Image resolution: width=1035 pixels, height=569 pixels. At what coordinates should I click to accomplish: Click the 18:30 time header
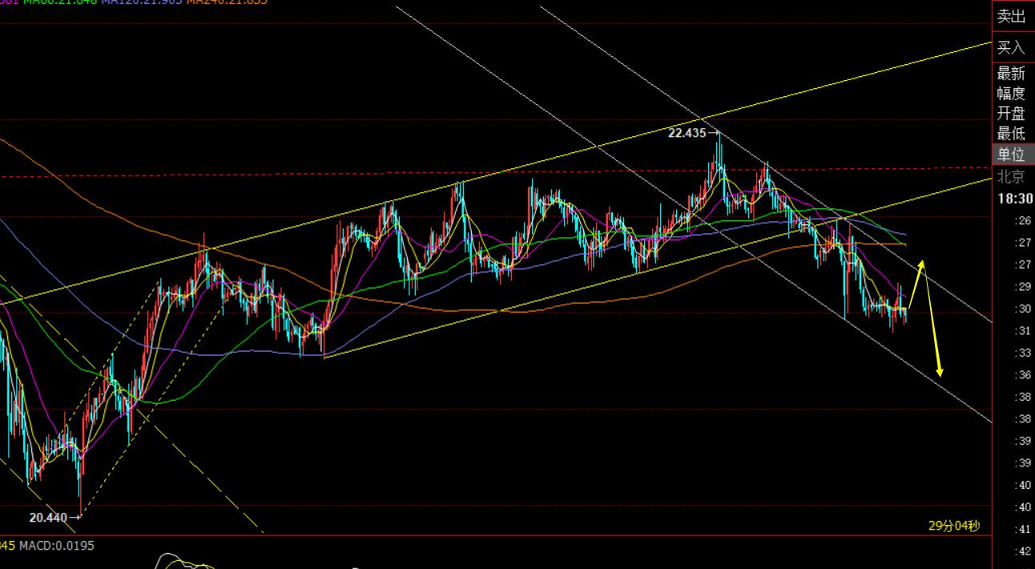1015,198
